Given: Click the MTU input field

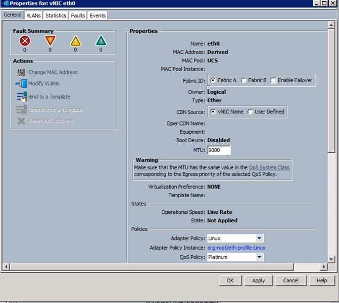Looking at the screenshot, I should point(219,150).
